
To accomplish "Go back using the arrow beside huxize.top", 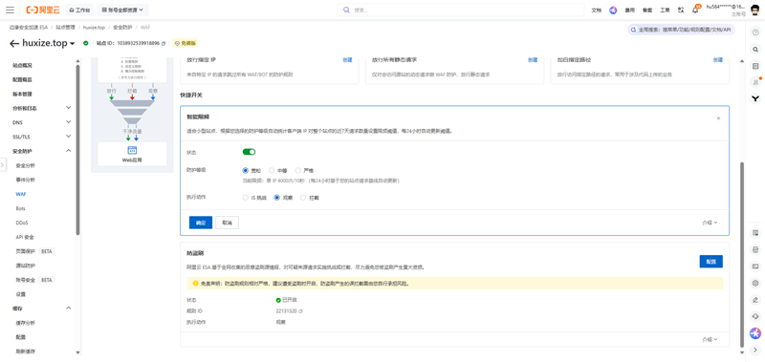I will click(14, 43).
